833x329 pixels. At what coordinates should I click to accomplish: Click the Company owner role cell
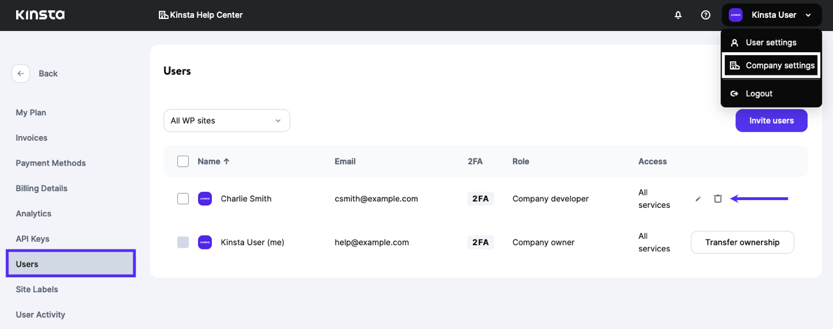[543, 242]
